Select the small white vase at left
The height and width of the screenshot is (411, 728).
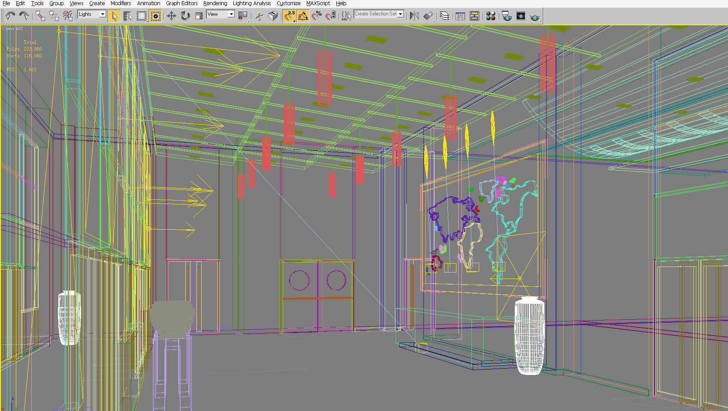69,318
